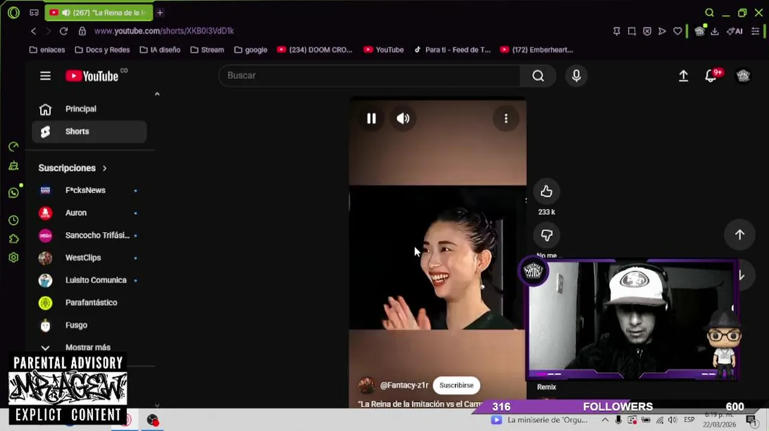Screen dimensions: 769x431
Task: Open the Opera GX main menu icon
Action: pos(14,13)
